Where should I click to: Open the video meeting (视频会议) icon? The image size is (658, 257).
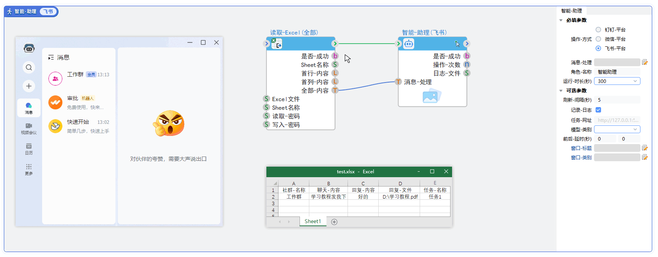(29, 126)
